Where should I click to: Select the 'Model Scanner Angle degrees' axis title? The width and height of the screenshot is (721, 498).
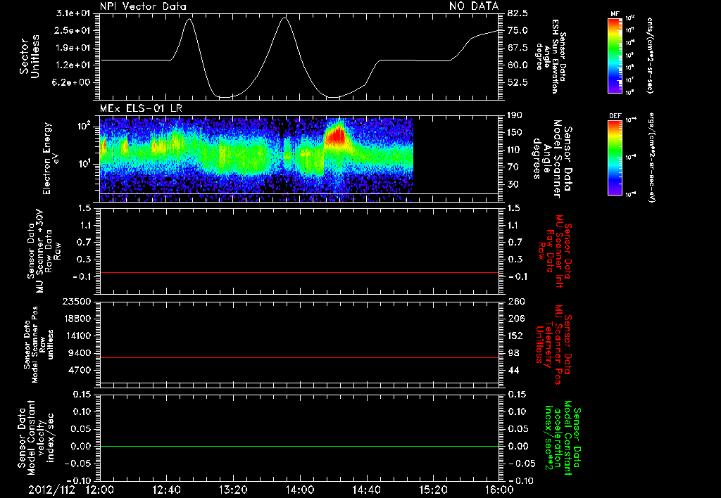[x=552, y=159]
